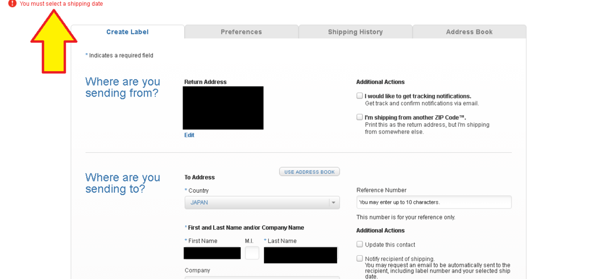Viewport: 593px width, 279px height.
Task: Click the Company input field
Action: (262, 277)
